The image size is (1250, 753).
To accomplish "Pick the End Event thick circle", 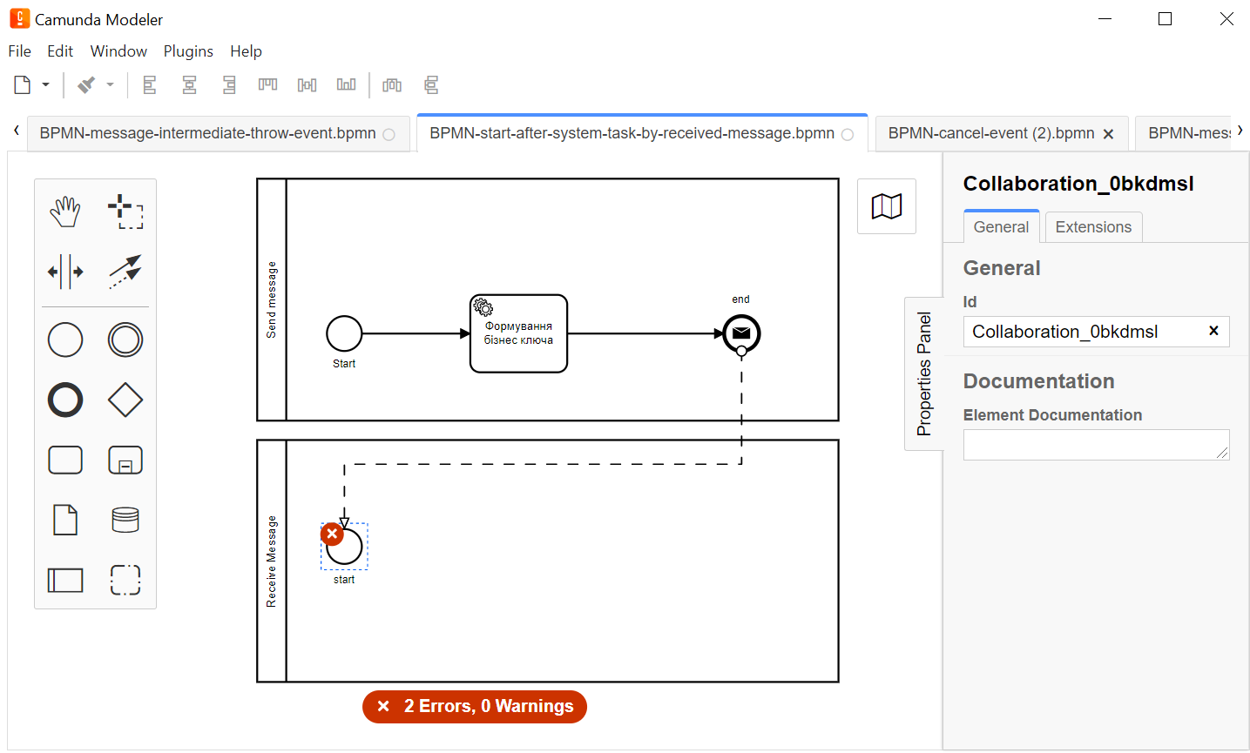I will coord(65,400).
